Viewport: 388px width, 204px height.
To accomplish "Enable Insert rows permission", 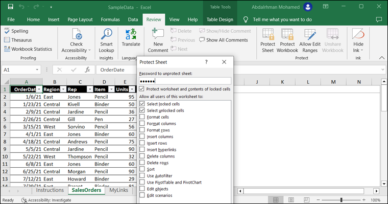I will [x=142, y=143].
